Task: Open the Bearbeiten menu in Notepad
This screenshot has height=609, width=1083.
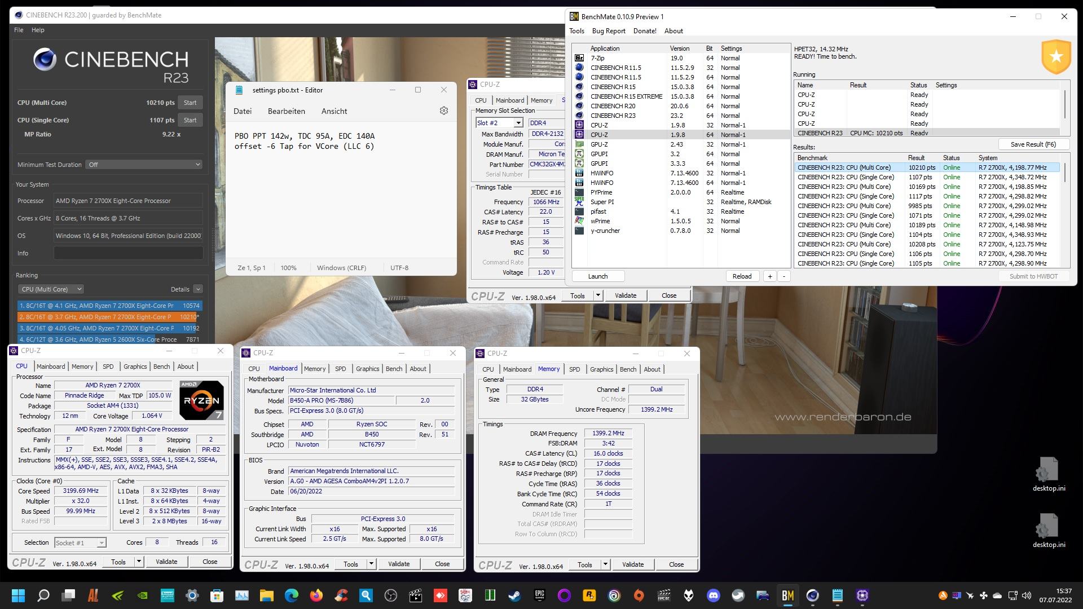Action: click(286, 111)
